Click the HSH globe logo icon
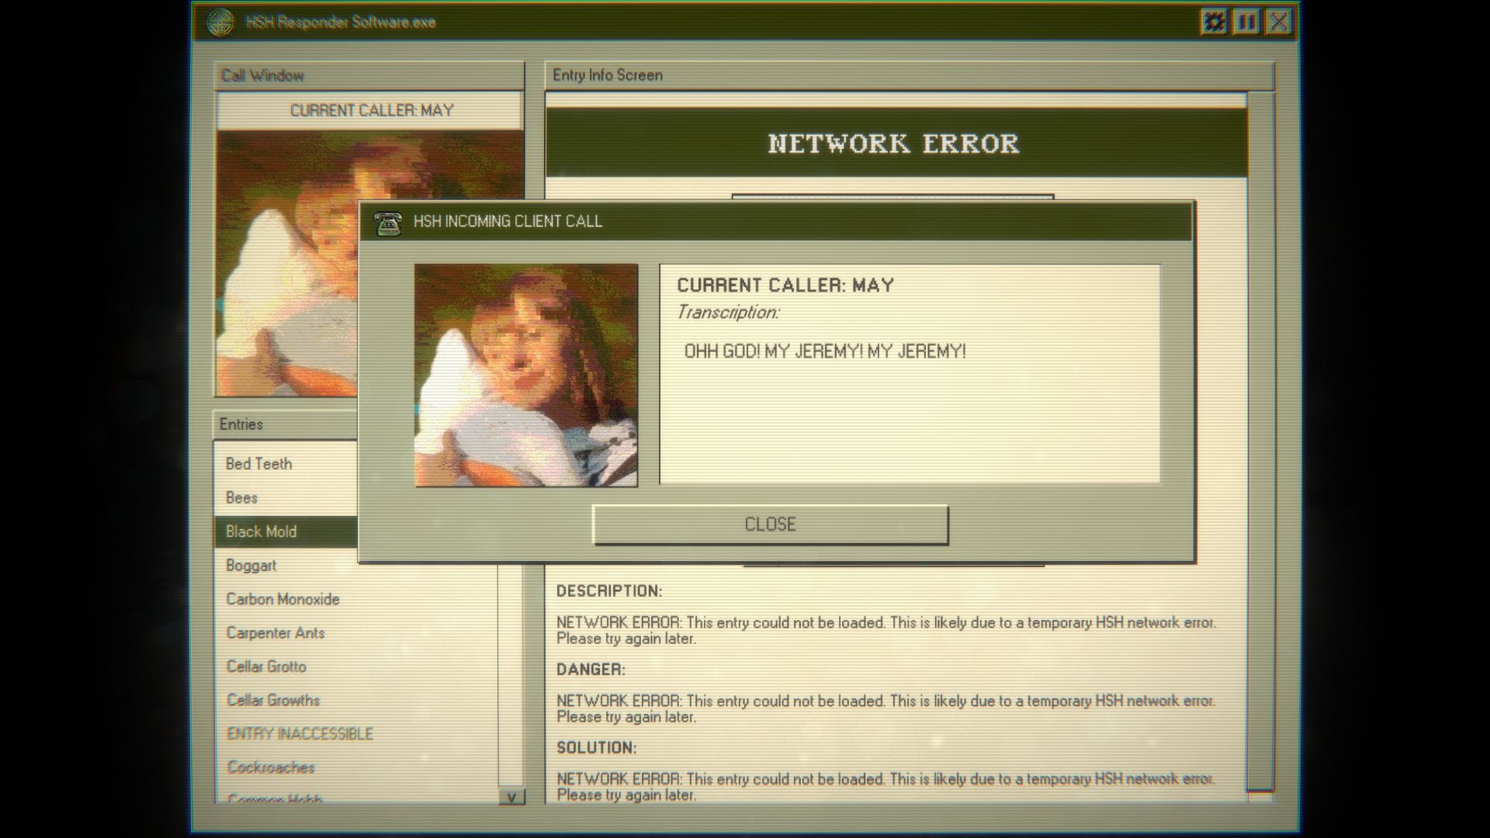Screen dimensions: 1490x838 coord(220,22)
